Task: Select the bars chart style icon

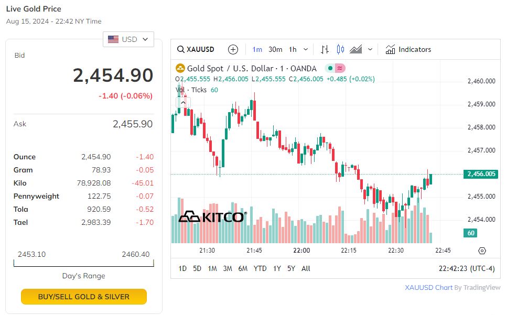Action: (325, 50)
